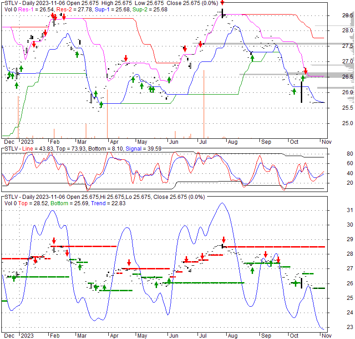Click the 28.5 price label on top chart axis
The height and width of the screenshot is (339, 355).
click(x=348, y=15)
